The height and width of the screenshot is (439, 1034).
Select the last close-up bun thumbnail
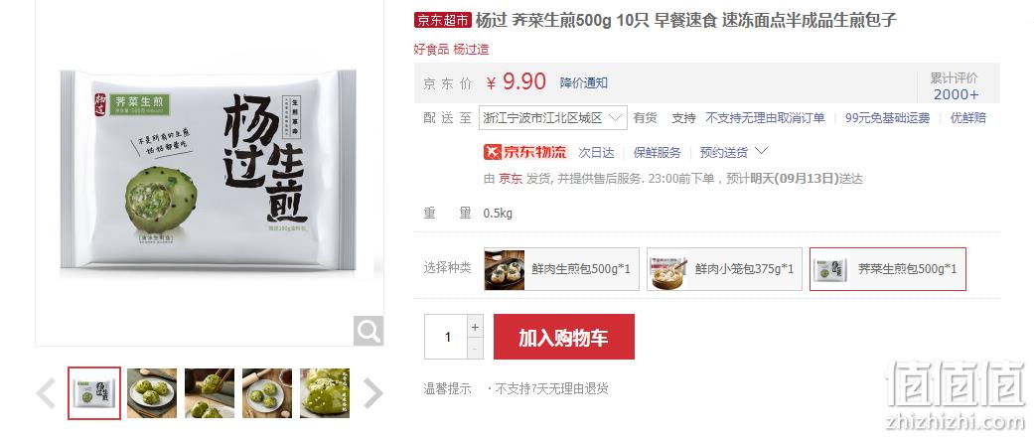click(x=325, y=393)
